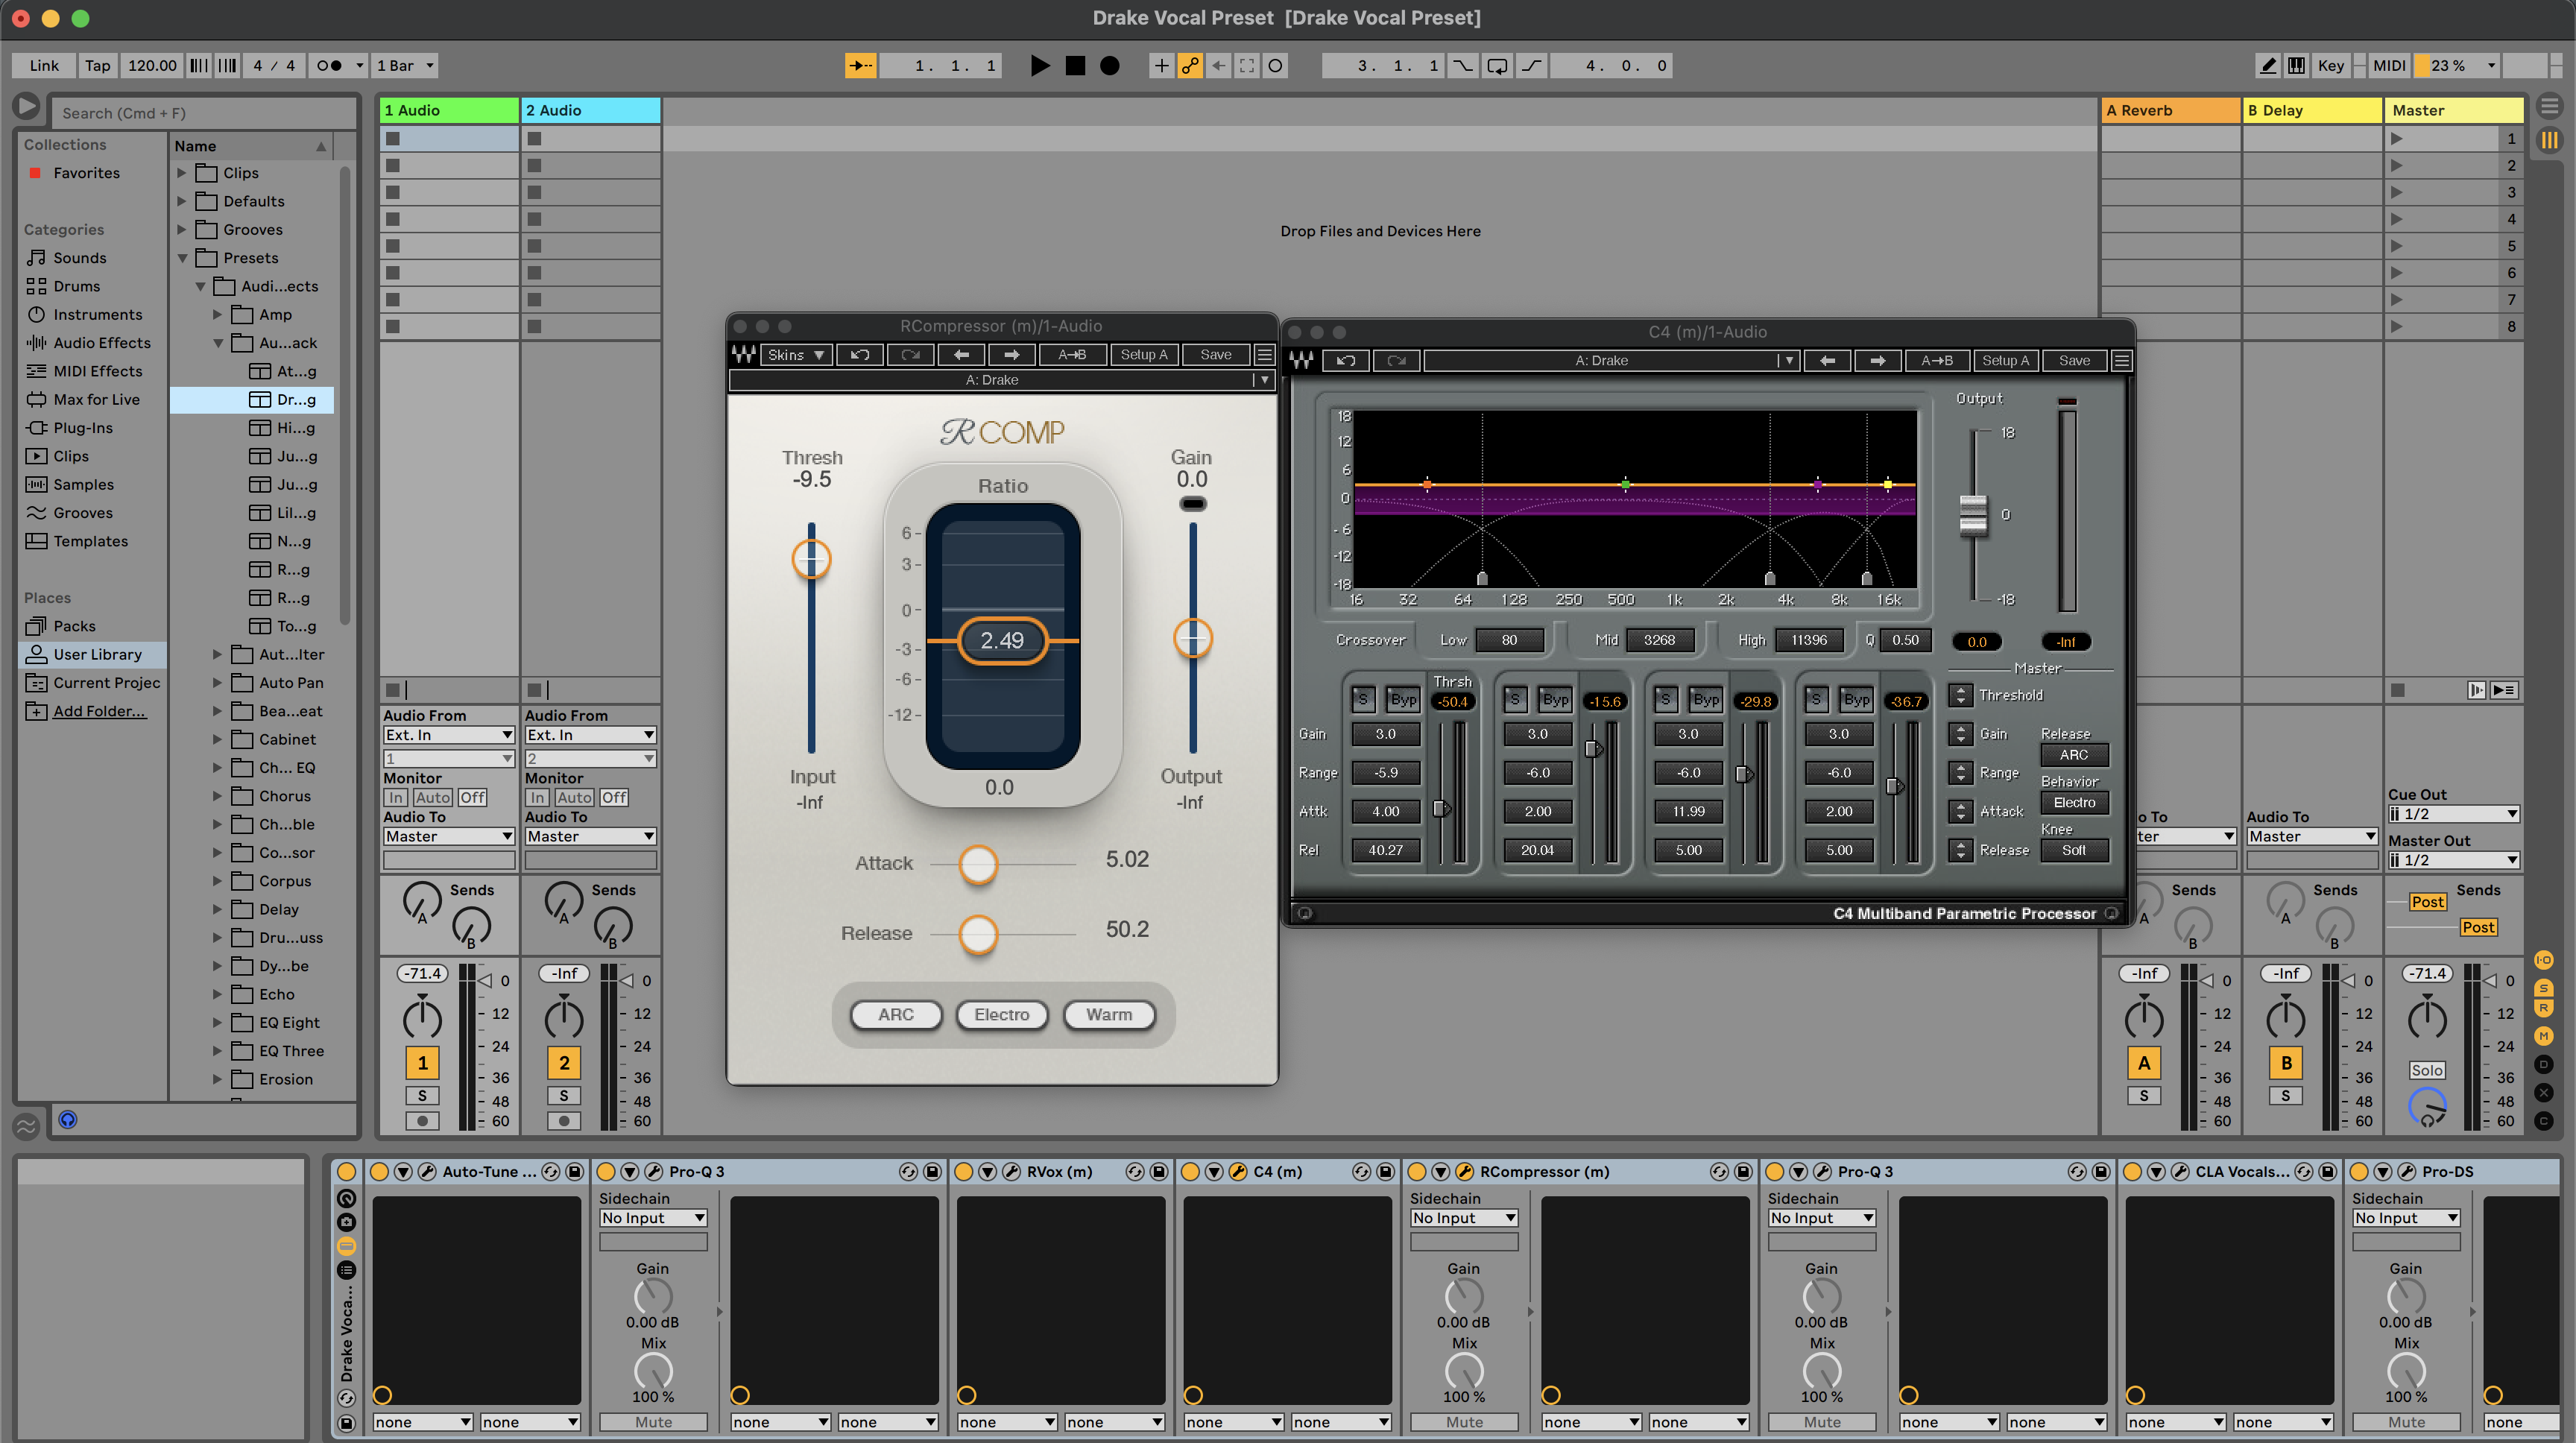The height and width of the screenshot is (1443, 2576).
Task: Toggle the Key map mode switch
Action: click(2330, 66)
